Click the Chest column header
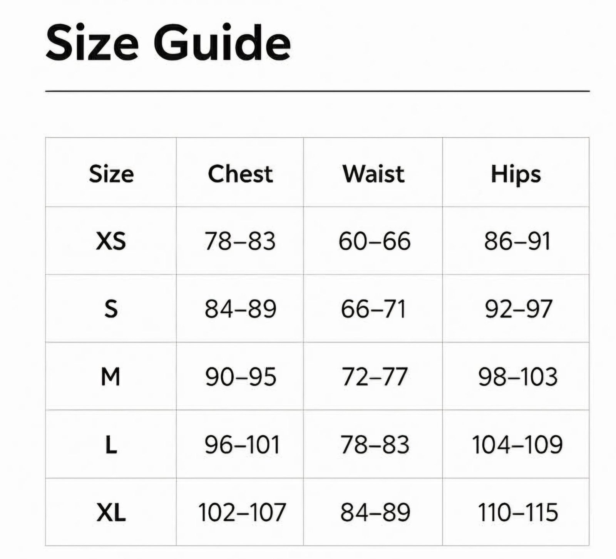This screenshot has width=616, height=559. pos(240,174)
